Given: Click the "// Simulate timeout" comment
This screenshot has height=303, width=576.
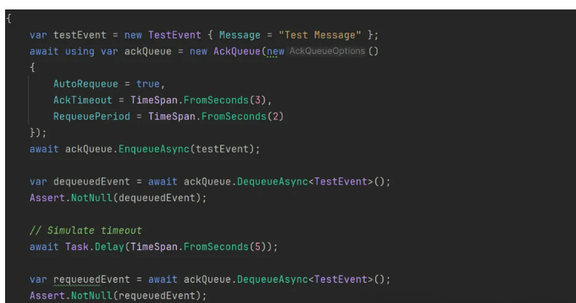Looking at the screenshot, I should pos(86,231).
